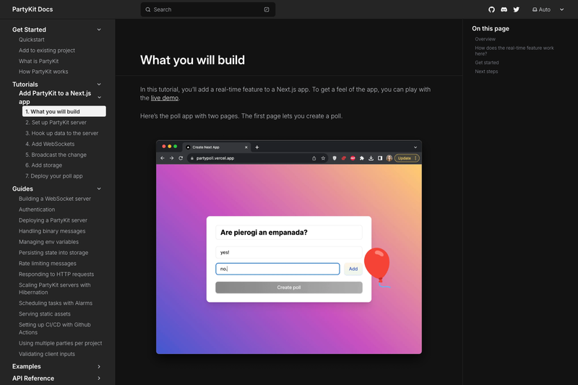Open the Authentication guide
Screen dimensions: 578x385
coord(37,209)
